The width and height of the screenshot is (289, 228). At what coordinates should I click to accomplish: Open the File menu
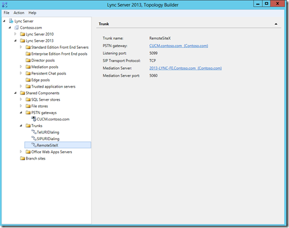[6, 12]
